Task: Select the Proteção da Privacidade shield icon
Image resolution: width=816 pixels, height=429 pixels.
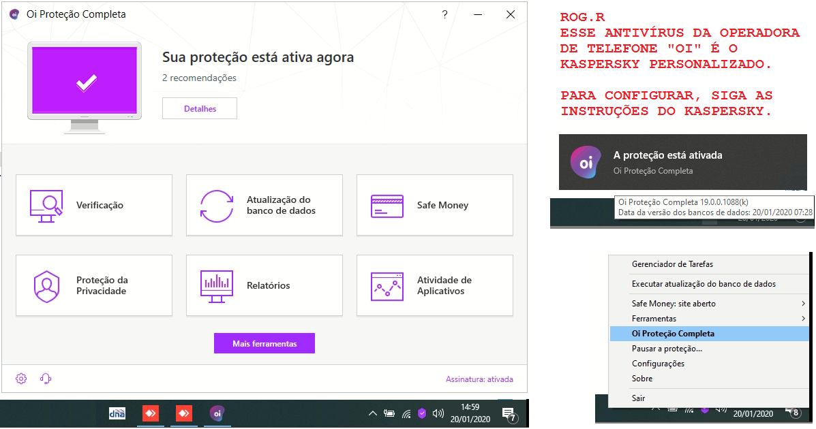Action: 46,286
